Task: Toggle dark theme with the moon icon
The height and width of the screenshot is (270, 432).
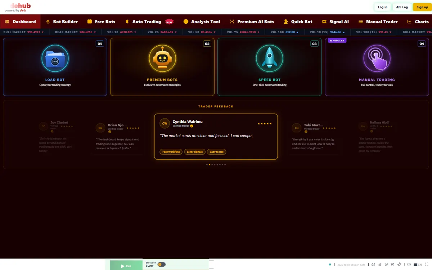Action: point(399,265)
